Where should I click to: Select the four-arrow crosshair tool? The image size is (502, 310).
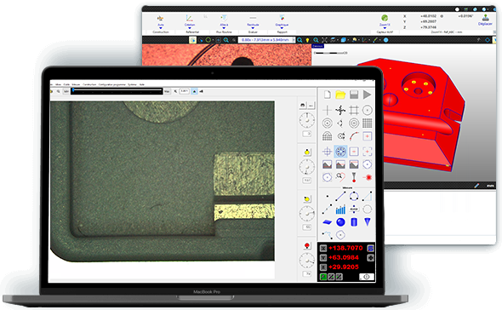click(340, 110)
